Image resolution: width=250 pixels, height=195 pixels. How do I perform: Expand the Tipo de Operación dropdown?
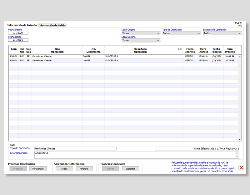pos(182,33)
